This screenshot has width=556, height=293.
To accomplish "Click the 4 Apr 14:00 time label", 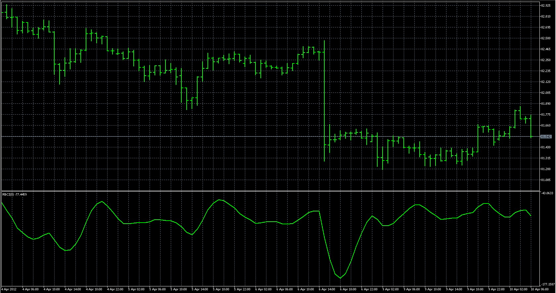I will [73, 289].
